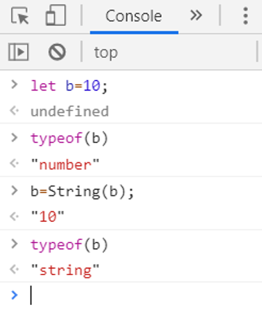Image resolution: width=262 pixels, height=317 pixels.
Task: Toggle the device toolbar icon
Action: [x=56, y=15]
